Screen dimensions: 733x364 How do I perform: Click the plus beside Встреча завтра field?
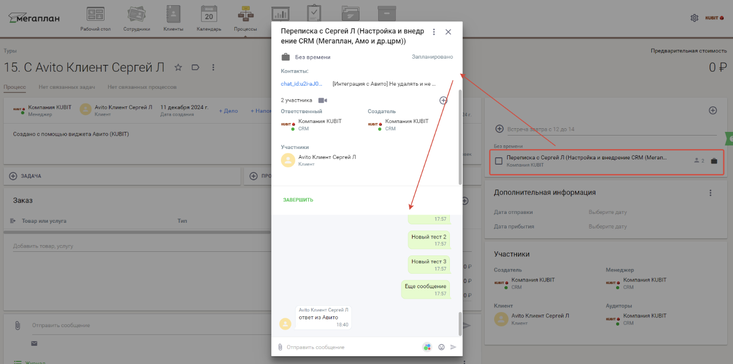(499, 129)
